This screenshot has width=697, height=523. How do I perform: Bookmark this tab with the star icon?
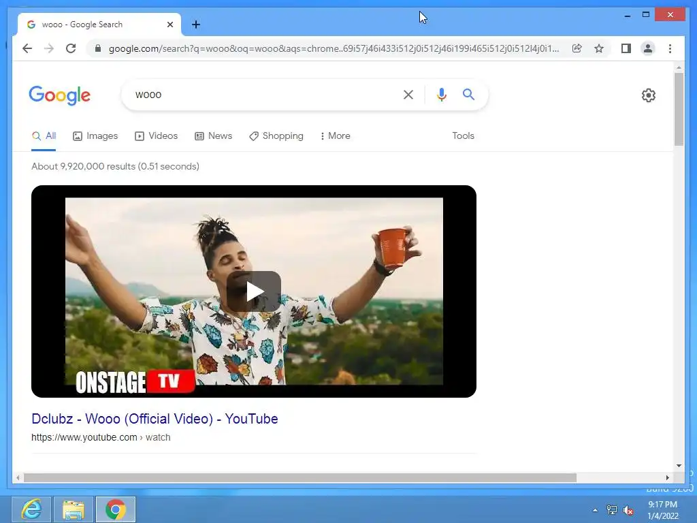point(599,48)
